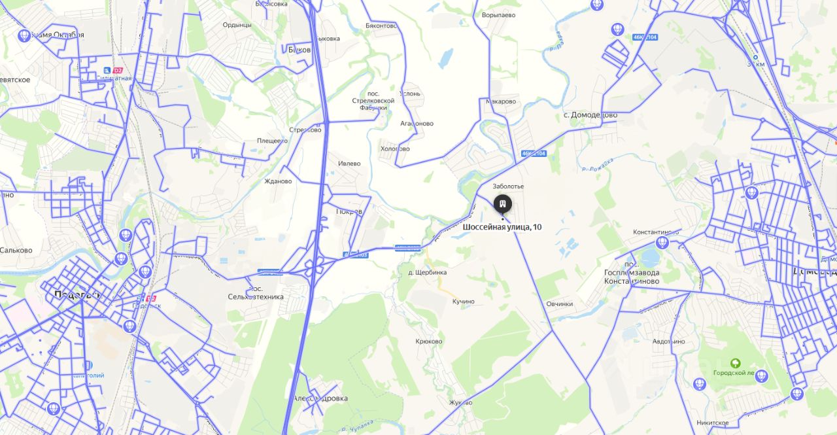Image resolution: width=837 pixels, height=435 pixels.
Task: Select the Александровка village label
Action: (x=320, y=398)
